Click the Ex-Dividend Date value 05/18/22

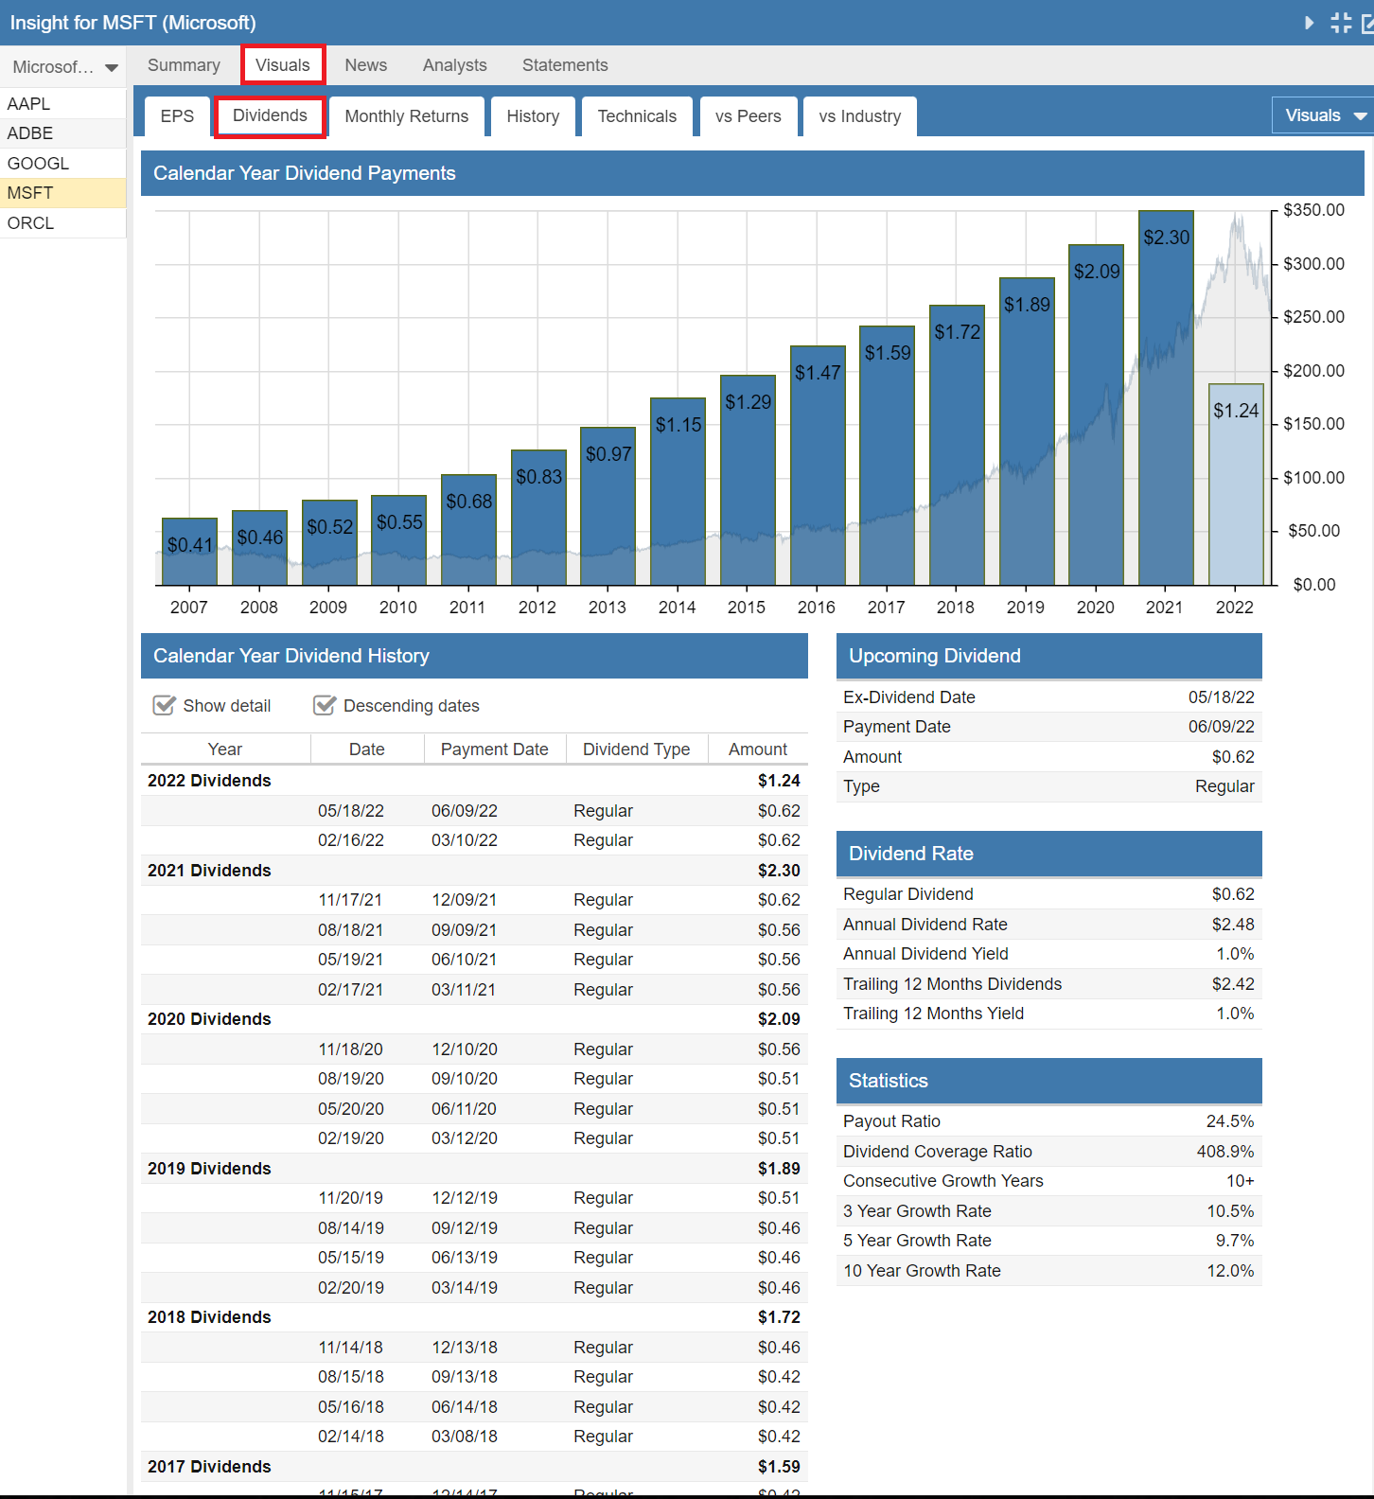pos(1222,697)
